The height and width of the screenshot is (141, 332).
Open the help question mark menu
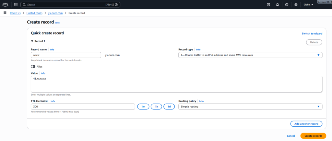(287, 5)
